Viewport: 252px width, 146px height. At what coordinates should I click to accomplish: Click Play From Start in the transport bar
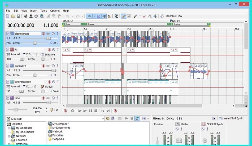[x=80, y=111]
